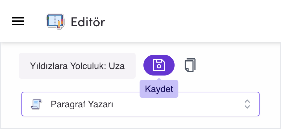Click the Paragraf Yazarı label text
This screenshot has width=281, height=129.
(x=82, y=104)
